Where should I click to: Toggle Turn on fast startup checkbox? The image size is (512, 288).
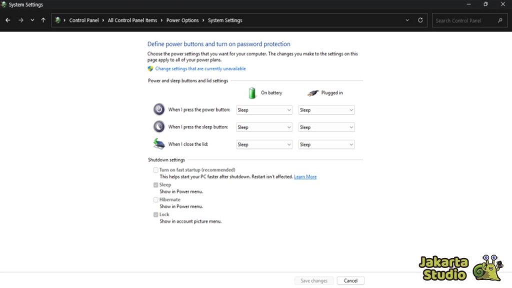pos(156,170)
